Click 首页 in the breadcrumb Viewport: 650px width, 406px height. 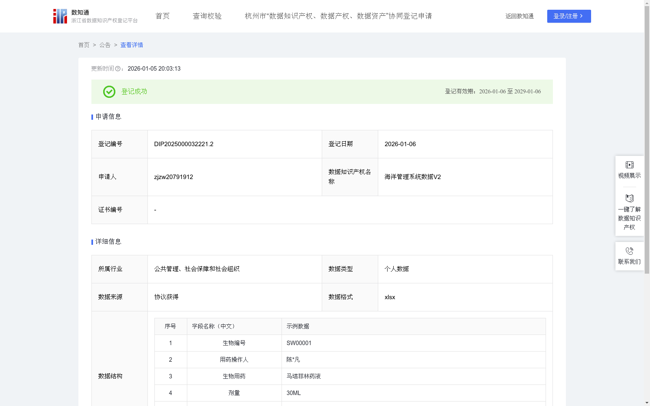84,45
